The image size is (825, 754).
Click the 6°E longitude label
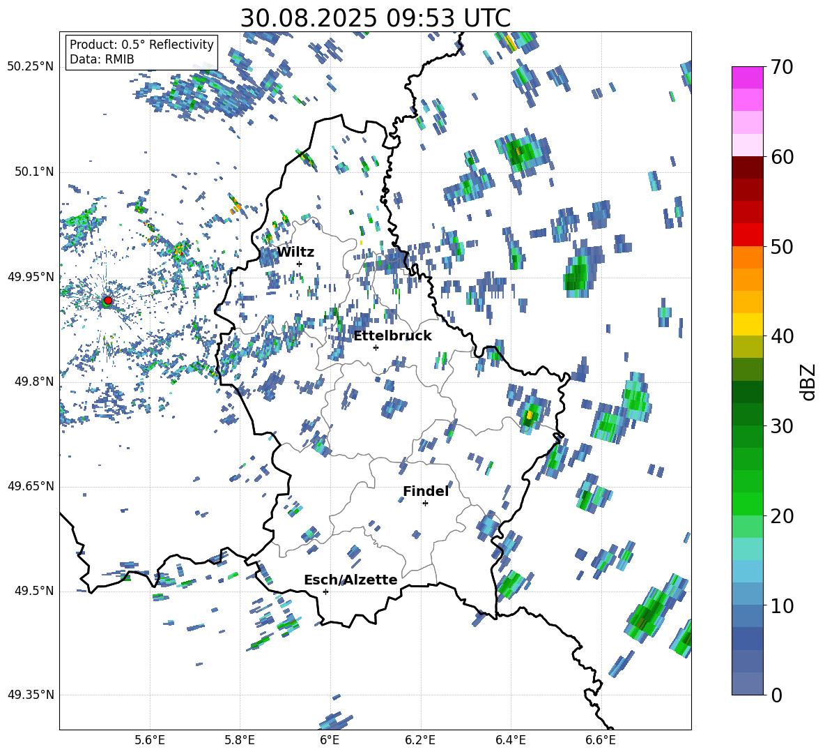(x=330, y=740)
